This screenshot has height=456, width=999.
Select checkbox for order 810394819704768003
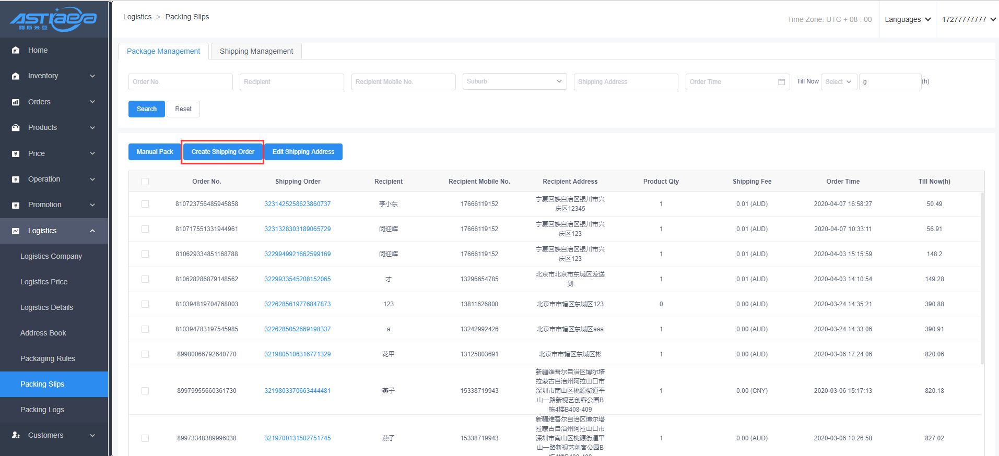pyautogui.click(x=145, y=304)
